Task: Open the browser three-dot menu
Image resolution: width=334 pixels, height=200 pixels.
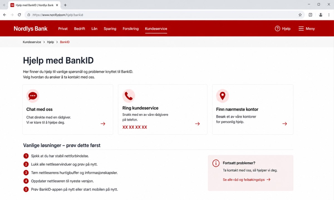Action: coord(329,15)
